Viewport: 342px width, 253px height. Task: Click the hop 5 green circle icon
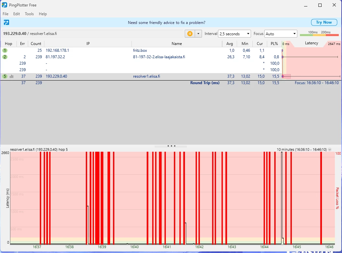tap(5, 76)
